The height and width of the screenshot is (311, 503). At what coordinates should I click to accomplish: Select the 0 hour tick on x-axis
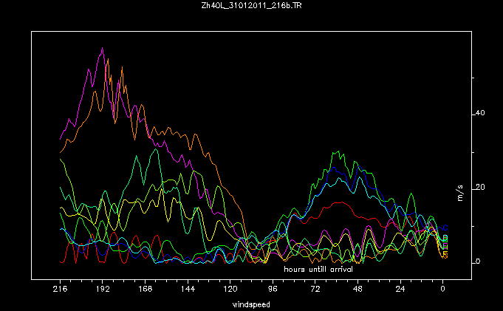[443, 290]
